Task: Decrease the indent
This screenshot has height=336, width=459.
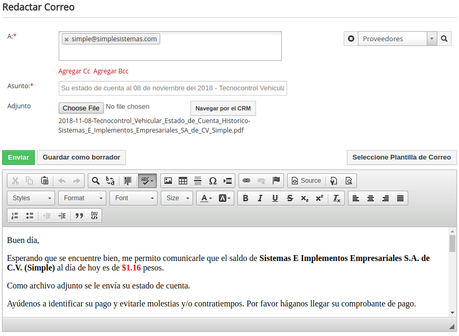Action: tap(47, 216)
